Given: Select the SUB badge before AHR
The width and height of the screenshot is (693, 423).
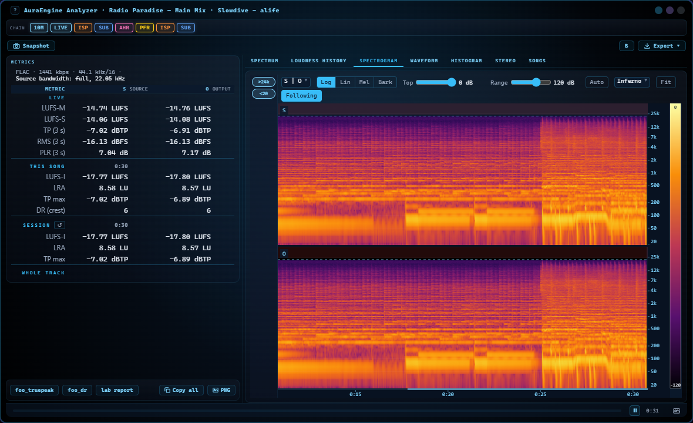Looking at the screenshot, I should (103, 28).
